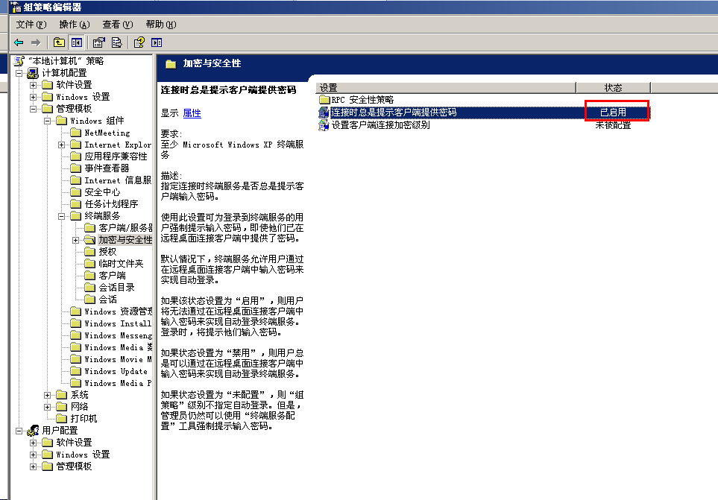Click the Up one level folder icon
The width and height of the screenshot is (718, 500).
point(59,42)
